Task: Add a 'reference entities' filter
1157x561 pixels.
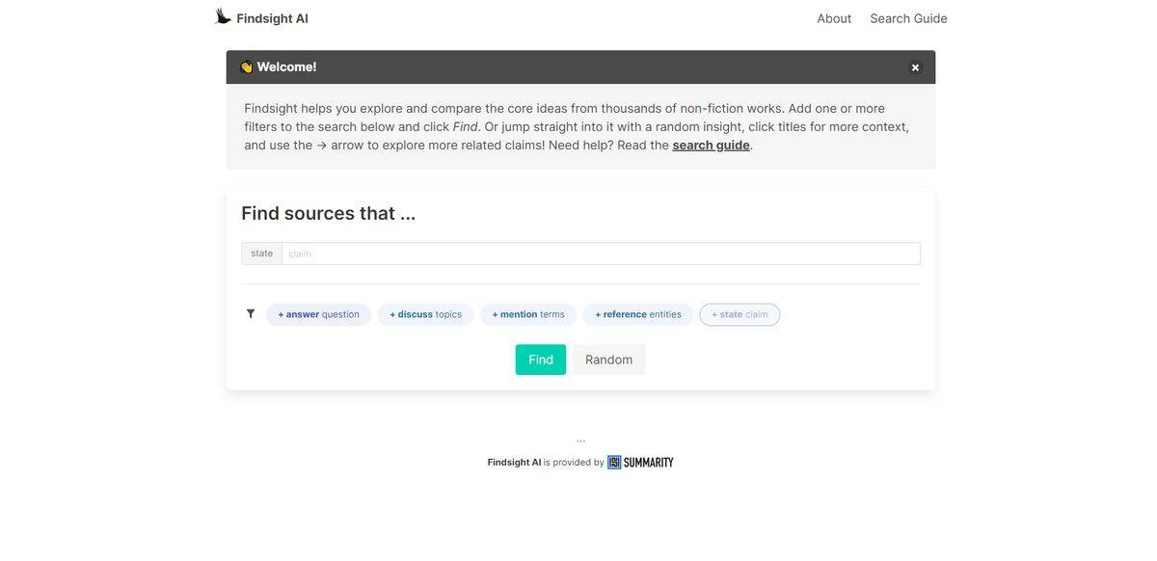Action: click(x=637, y=314)
